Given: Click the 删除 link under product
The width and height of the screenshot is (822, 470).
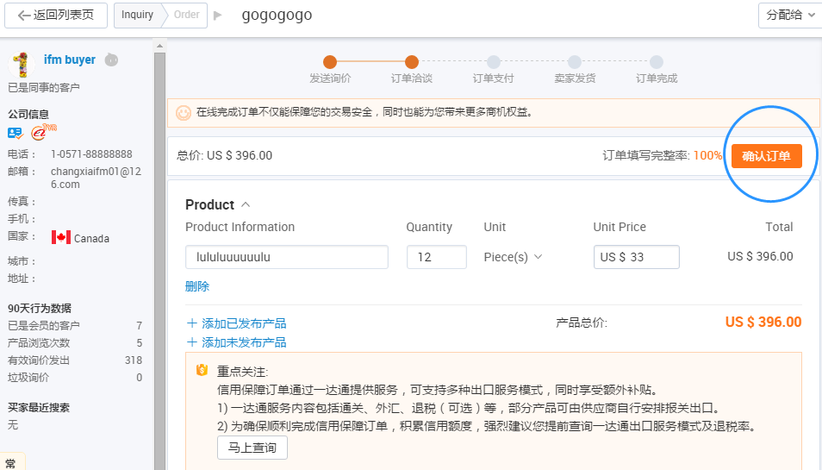Looking at the screenshot, I should (x=197, y=286).
